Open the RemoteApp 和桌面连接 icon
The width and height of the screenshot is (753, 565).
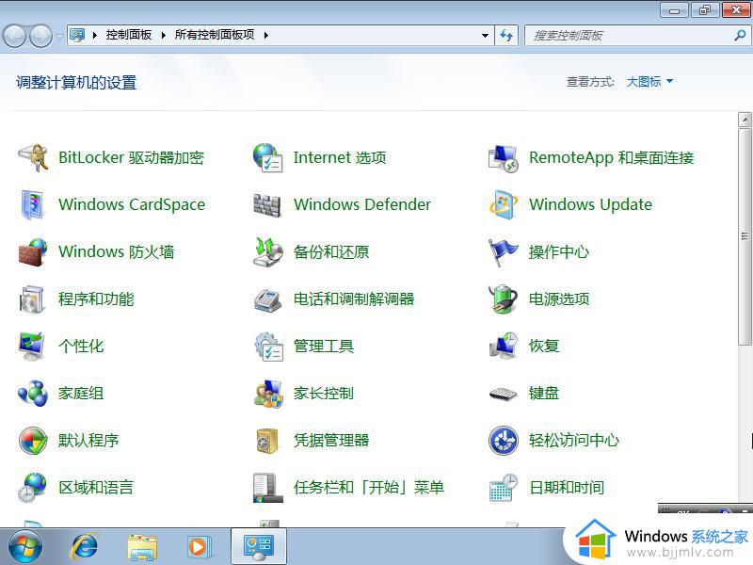click(504, 157)
